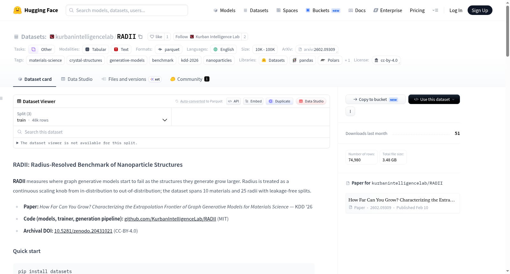Select the nanoparticles tag

tap(219, 60)
